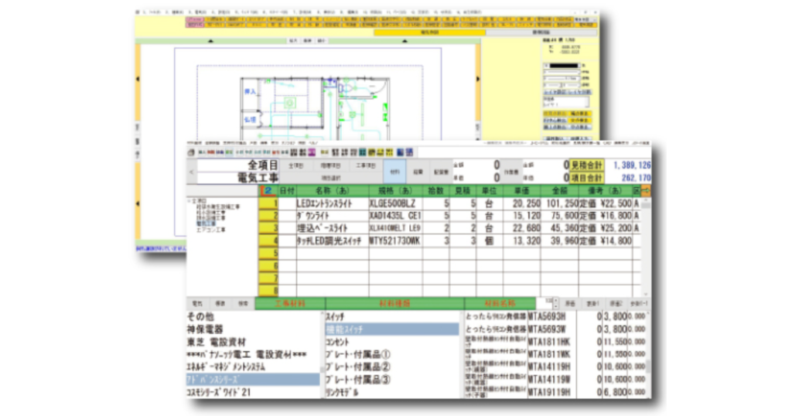Image resolution: width=792 pixels, height=416 pixels.
Task: Click the stepper beside 材料名称 header
Action: point(555,304)
